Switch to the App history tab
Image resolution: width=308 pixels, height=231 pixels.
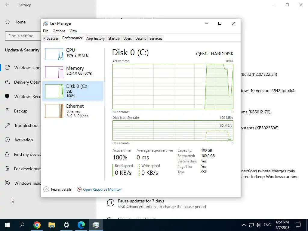(95, 38)
